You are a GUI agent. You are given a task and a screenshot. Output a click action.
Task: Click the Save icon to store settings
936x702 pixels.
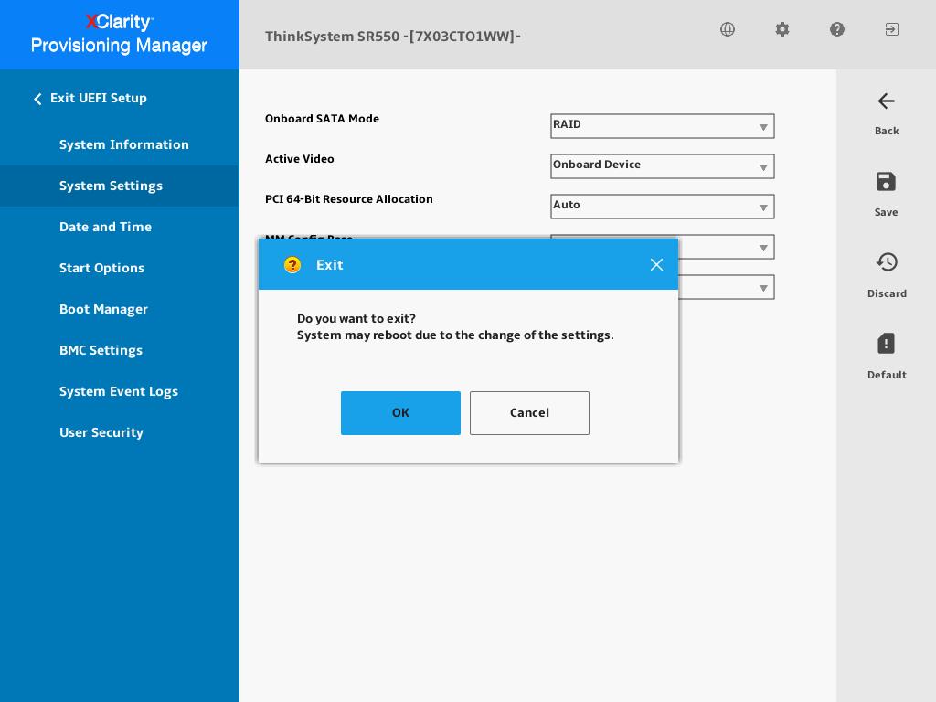(886, 182)
